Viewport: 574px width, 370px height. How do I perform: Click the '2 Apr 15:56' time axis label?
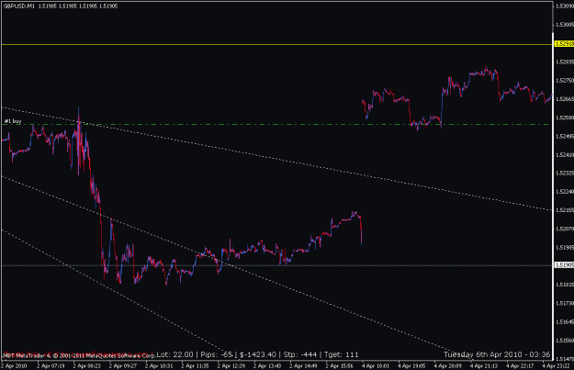[x=340, y=365]
